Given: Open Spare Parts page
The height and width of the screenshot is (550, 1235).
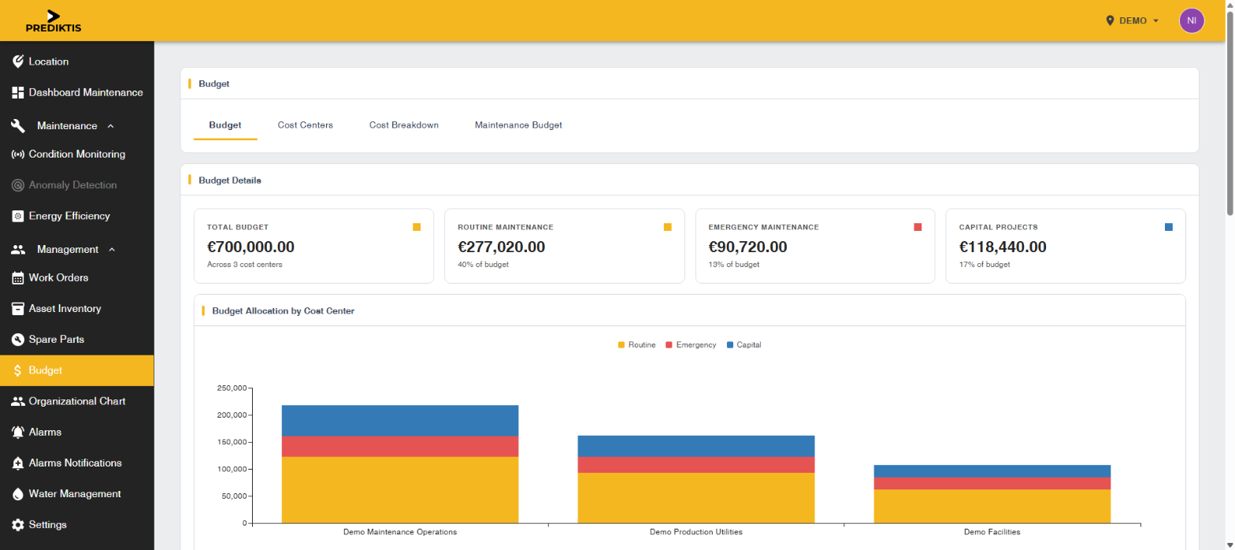Looking at the screenshot, I should pyautogui.click(x=77, y=340).
